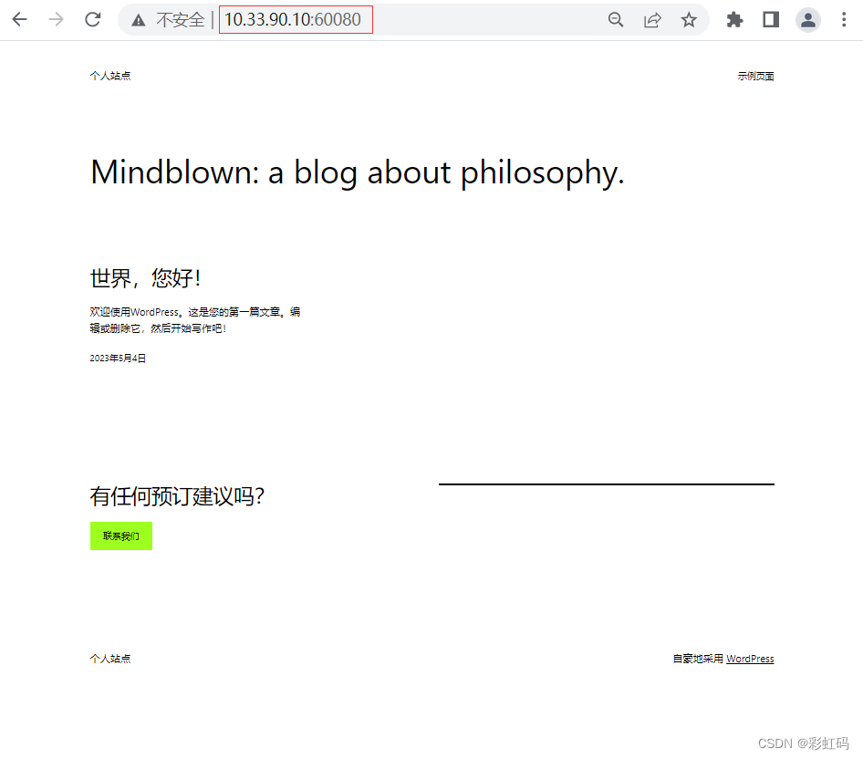863x759 pixels.
Task: Open the WordPress link in footer
Action: click(750, 659)
